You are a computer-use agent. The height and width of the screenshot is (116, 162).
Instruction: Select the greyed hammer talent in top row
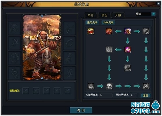click(x=146, y=31)
